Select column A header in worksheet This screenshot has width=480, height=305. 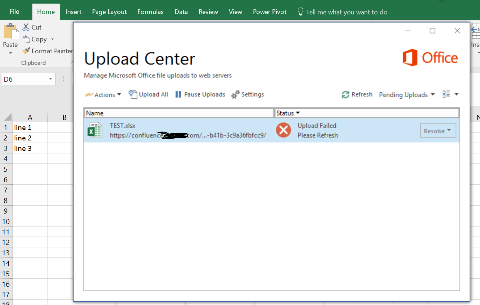pyautogui.click(x=30, y=117)
